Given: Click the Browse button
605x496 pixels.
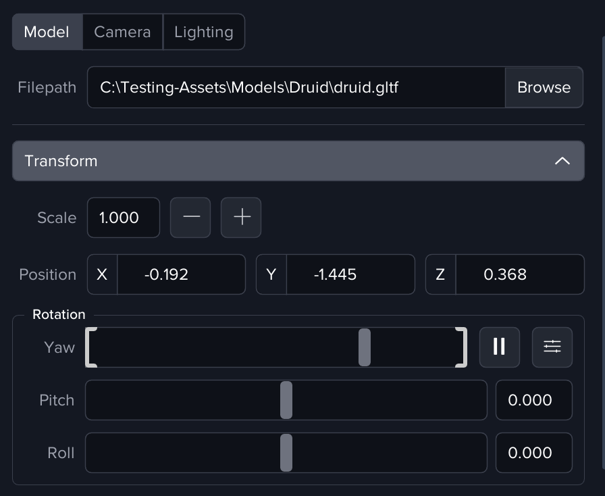Looking at the screenshot, I should [x=544, y=87].
